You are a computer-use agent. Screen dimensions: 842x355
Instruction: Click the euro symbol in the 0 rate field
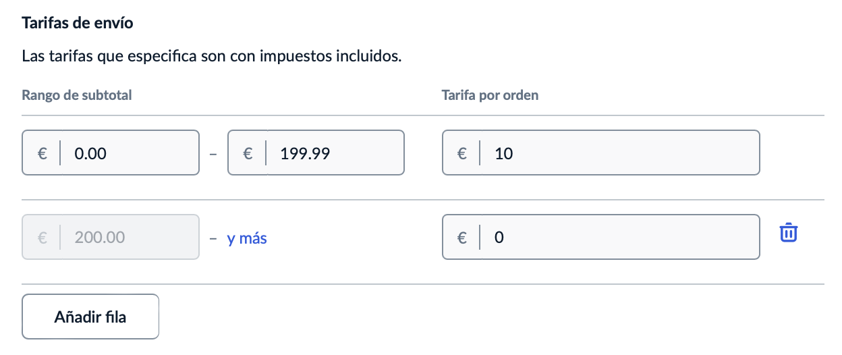pos(462,238)
